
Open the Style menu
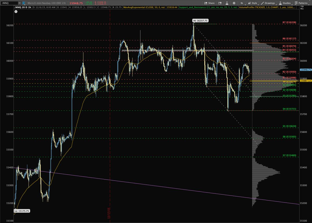point(253,3)
